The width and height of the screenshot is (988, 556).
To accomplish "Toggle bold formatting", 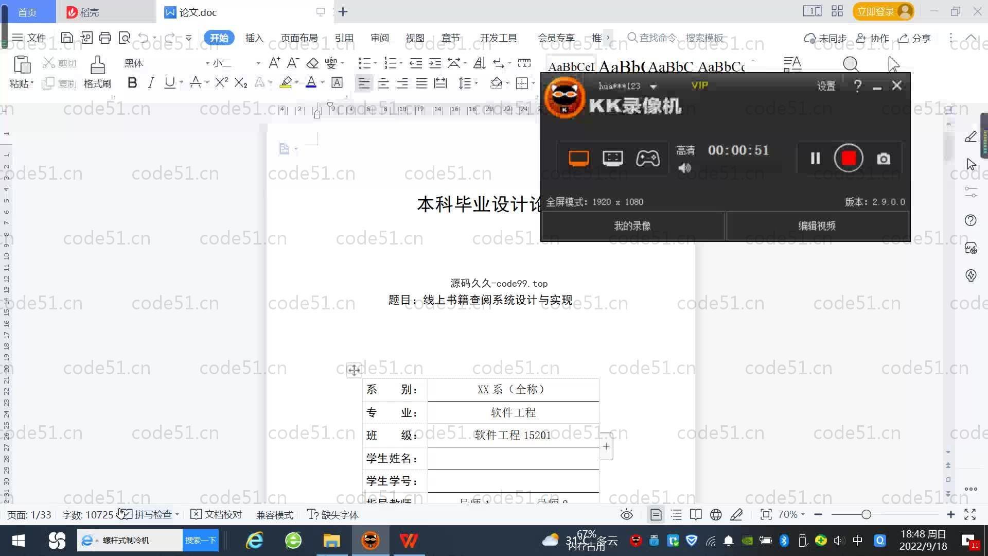I will pyautogui.click(x=132, y=83).
